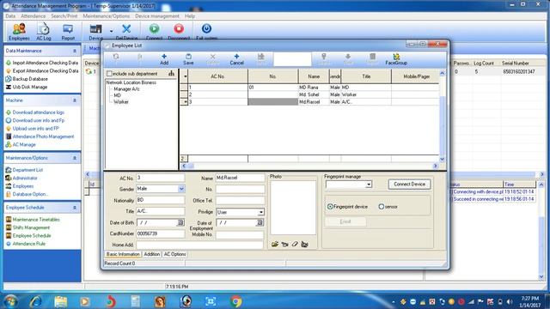Open the Help menu
This screenshot has width=550, height=309.
tap(189, 16)
